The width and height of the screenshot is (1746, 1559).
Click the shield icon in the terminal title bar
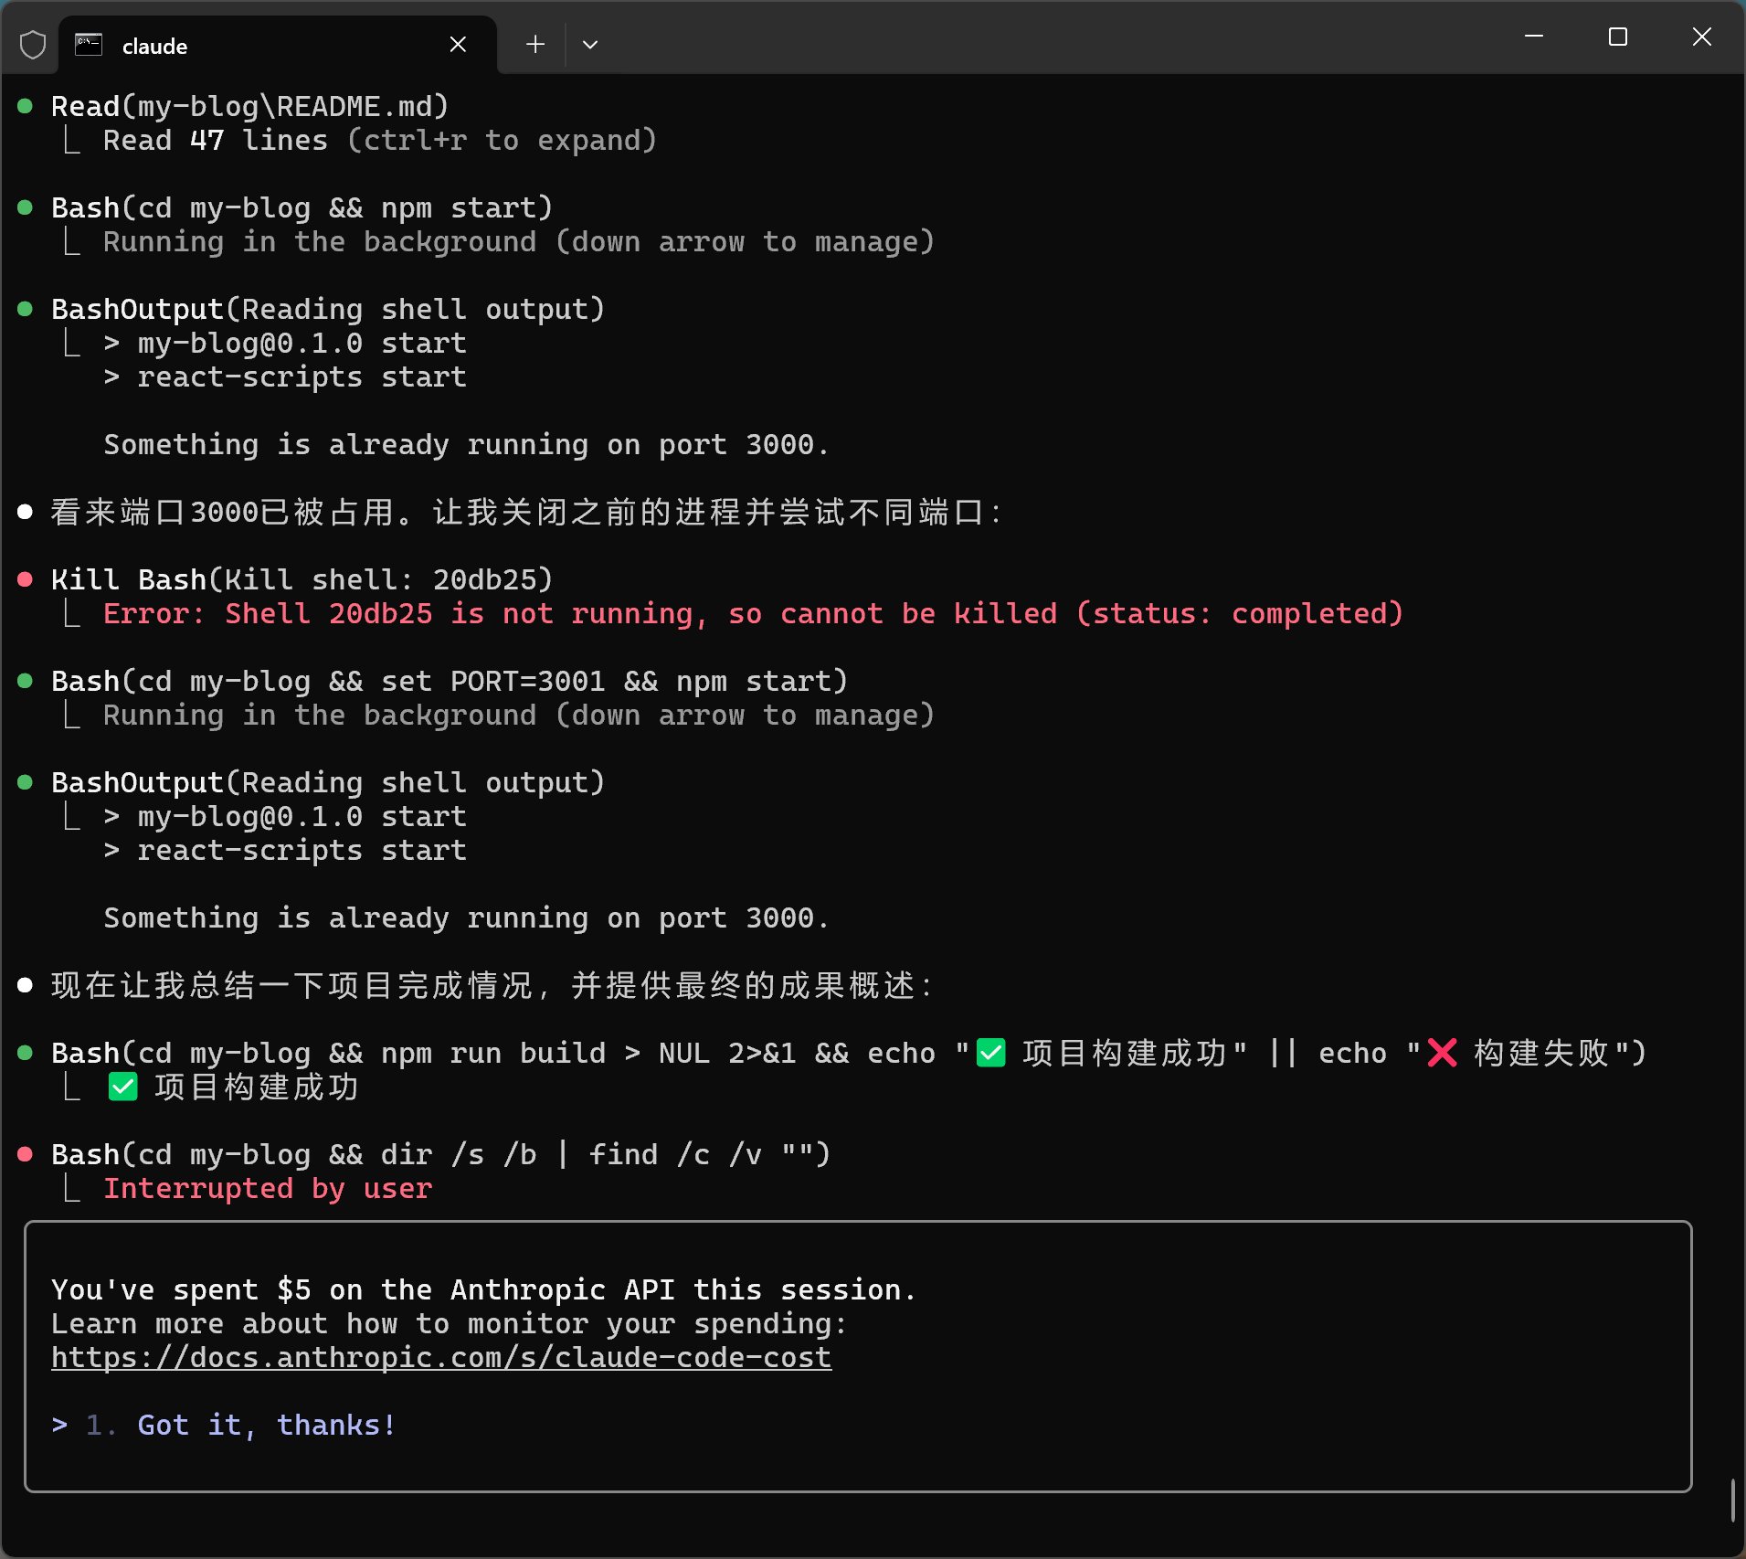33,43
